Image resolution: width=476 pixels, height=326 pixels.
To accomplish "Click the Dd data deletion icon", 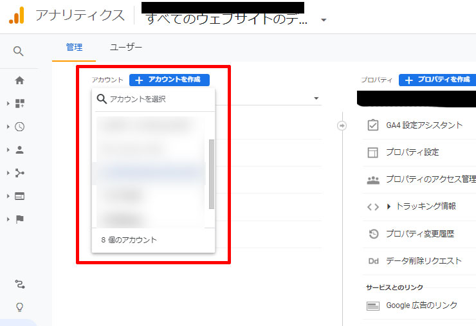I will 373,261.
